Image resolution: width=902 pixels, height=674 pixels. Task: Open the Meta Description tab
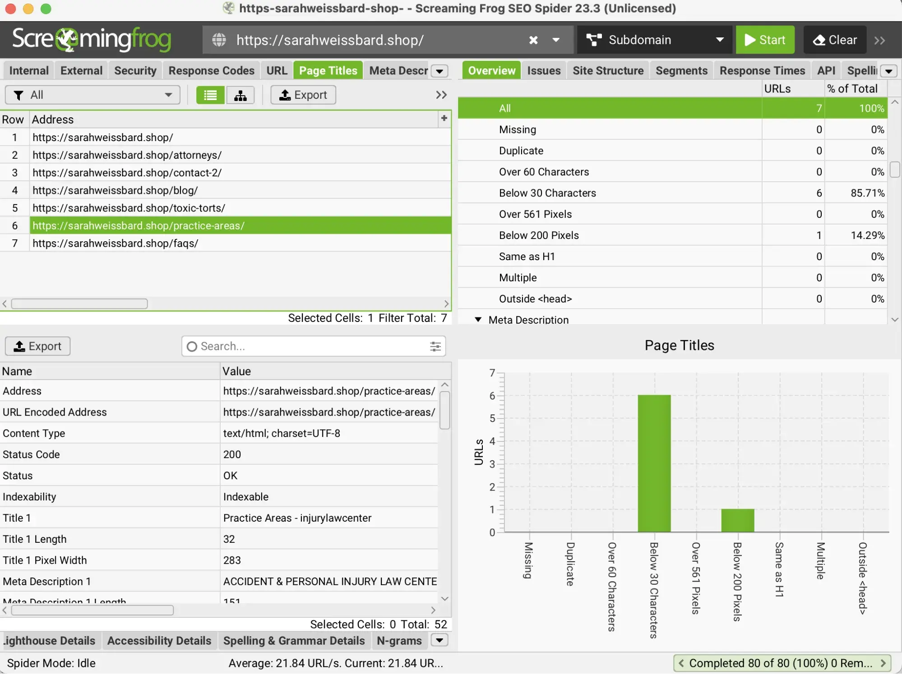tap(398, 71)
